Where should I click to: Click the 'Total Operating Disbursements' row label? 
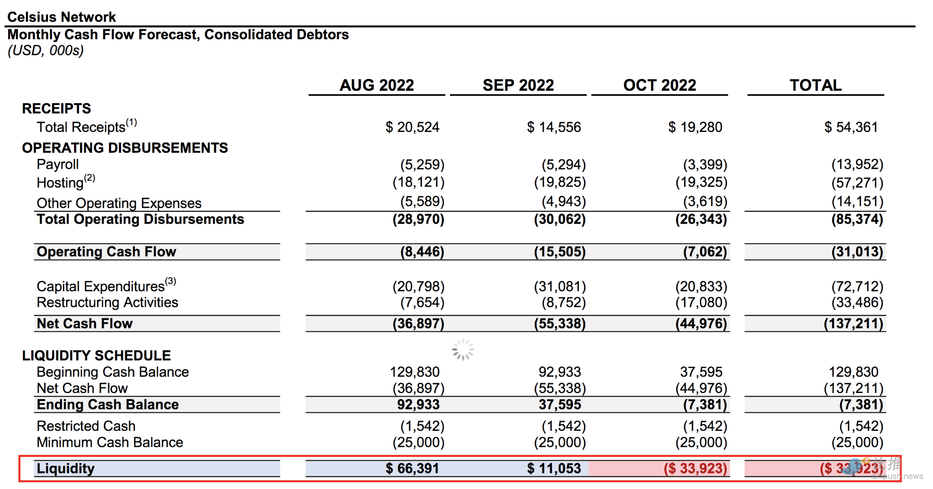pos(140,219)
